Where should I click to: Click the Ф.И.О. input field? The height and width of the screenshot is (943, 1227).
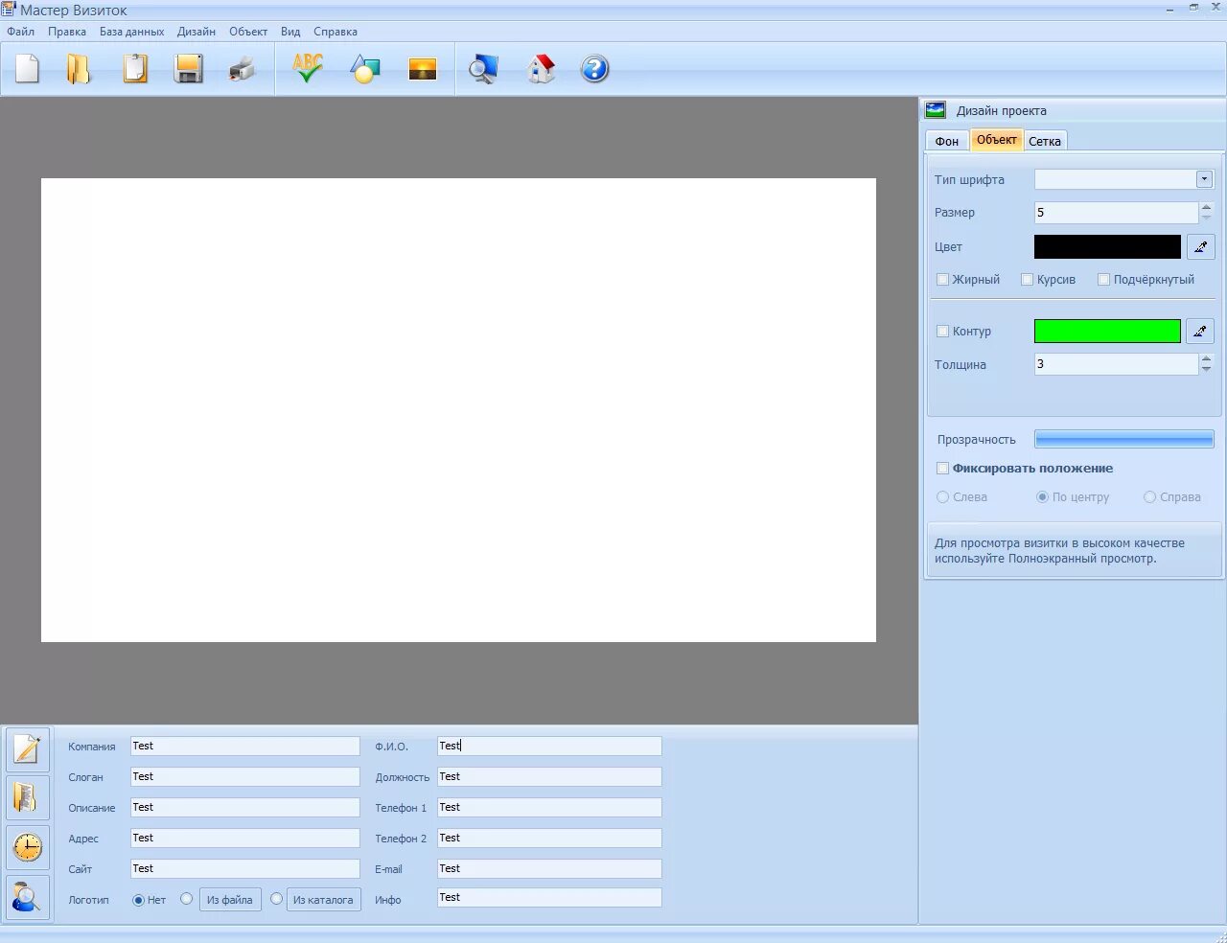549,746
